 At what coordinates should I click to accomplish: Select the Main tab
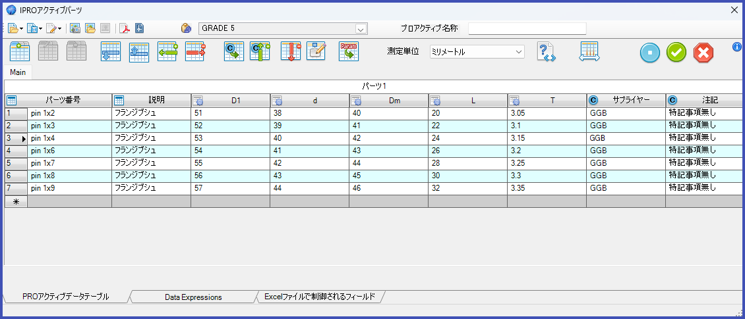coord(18,72)
